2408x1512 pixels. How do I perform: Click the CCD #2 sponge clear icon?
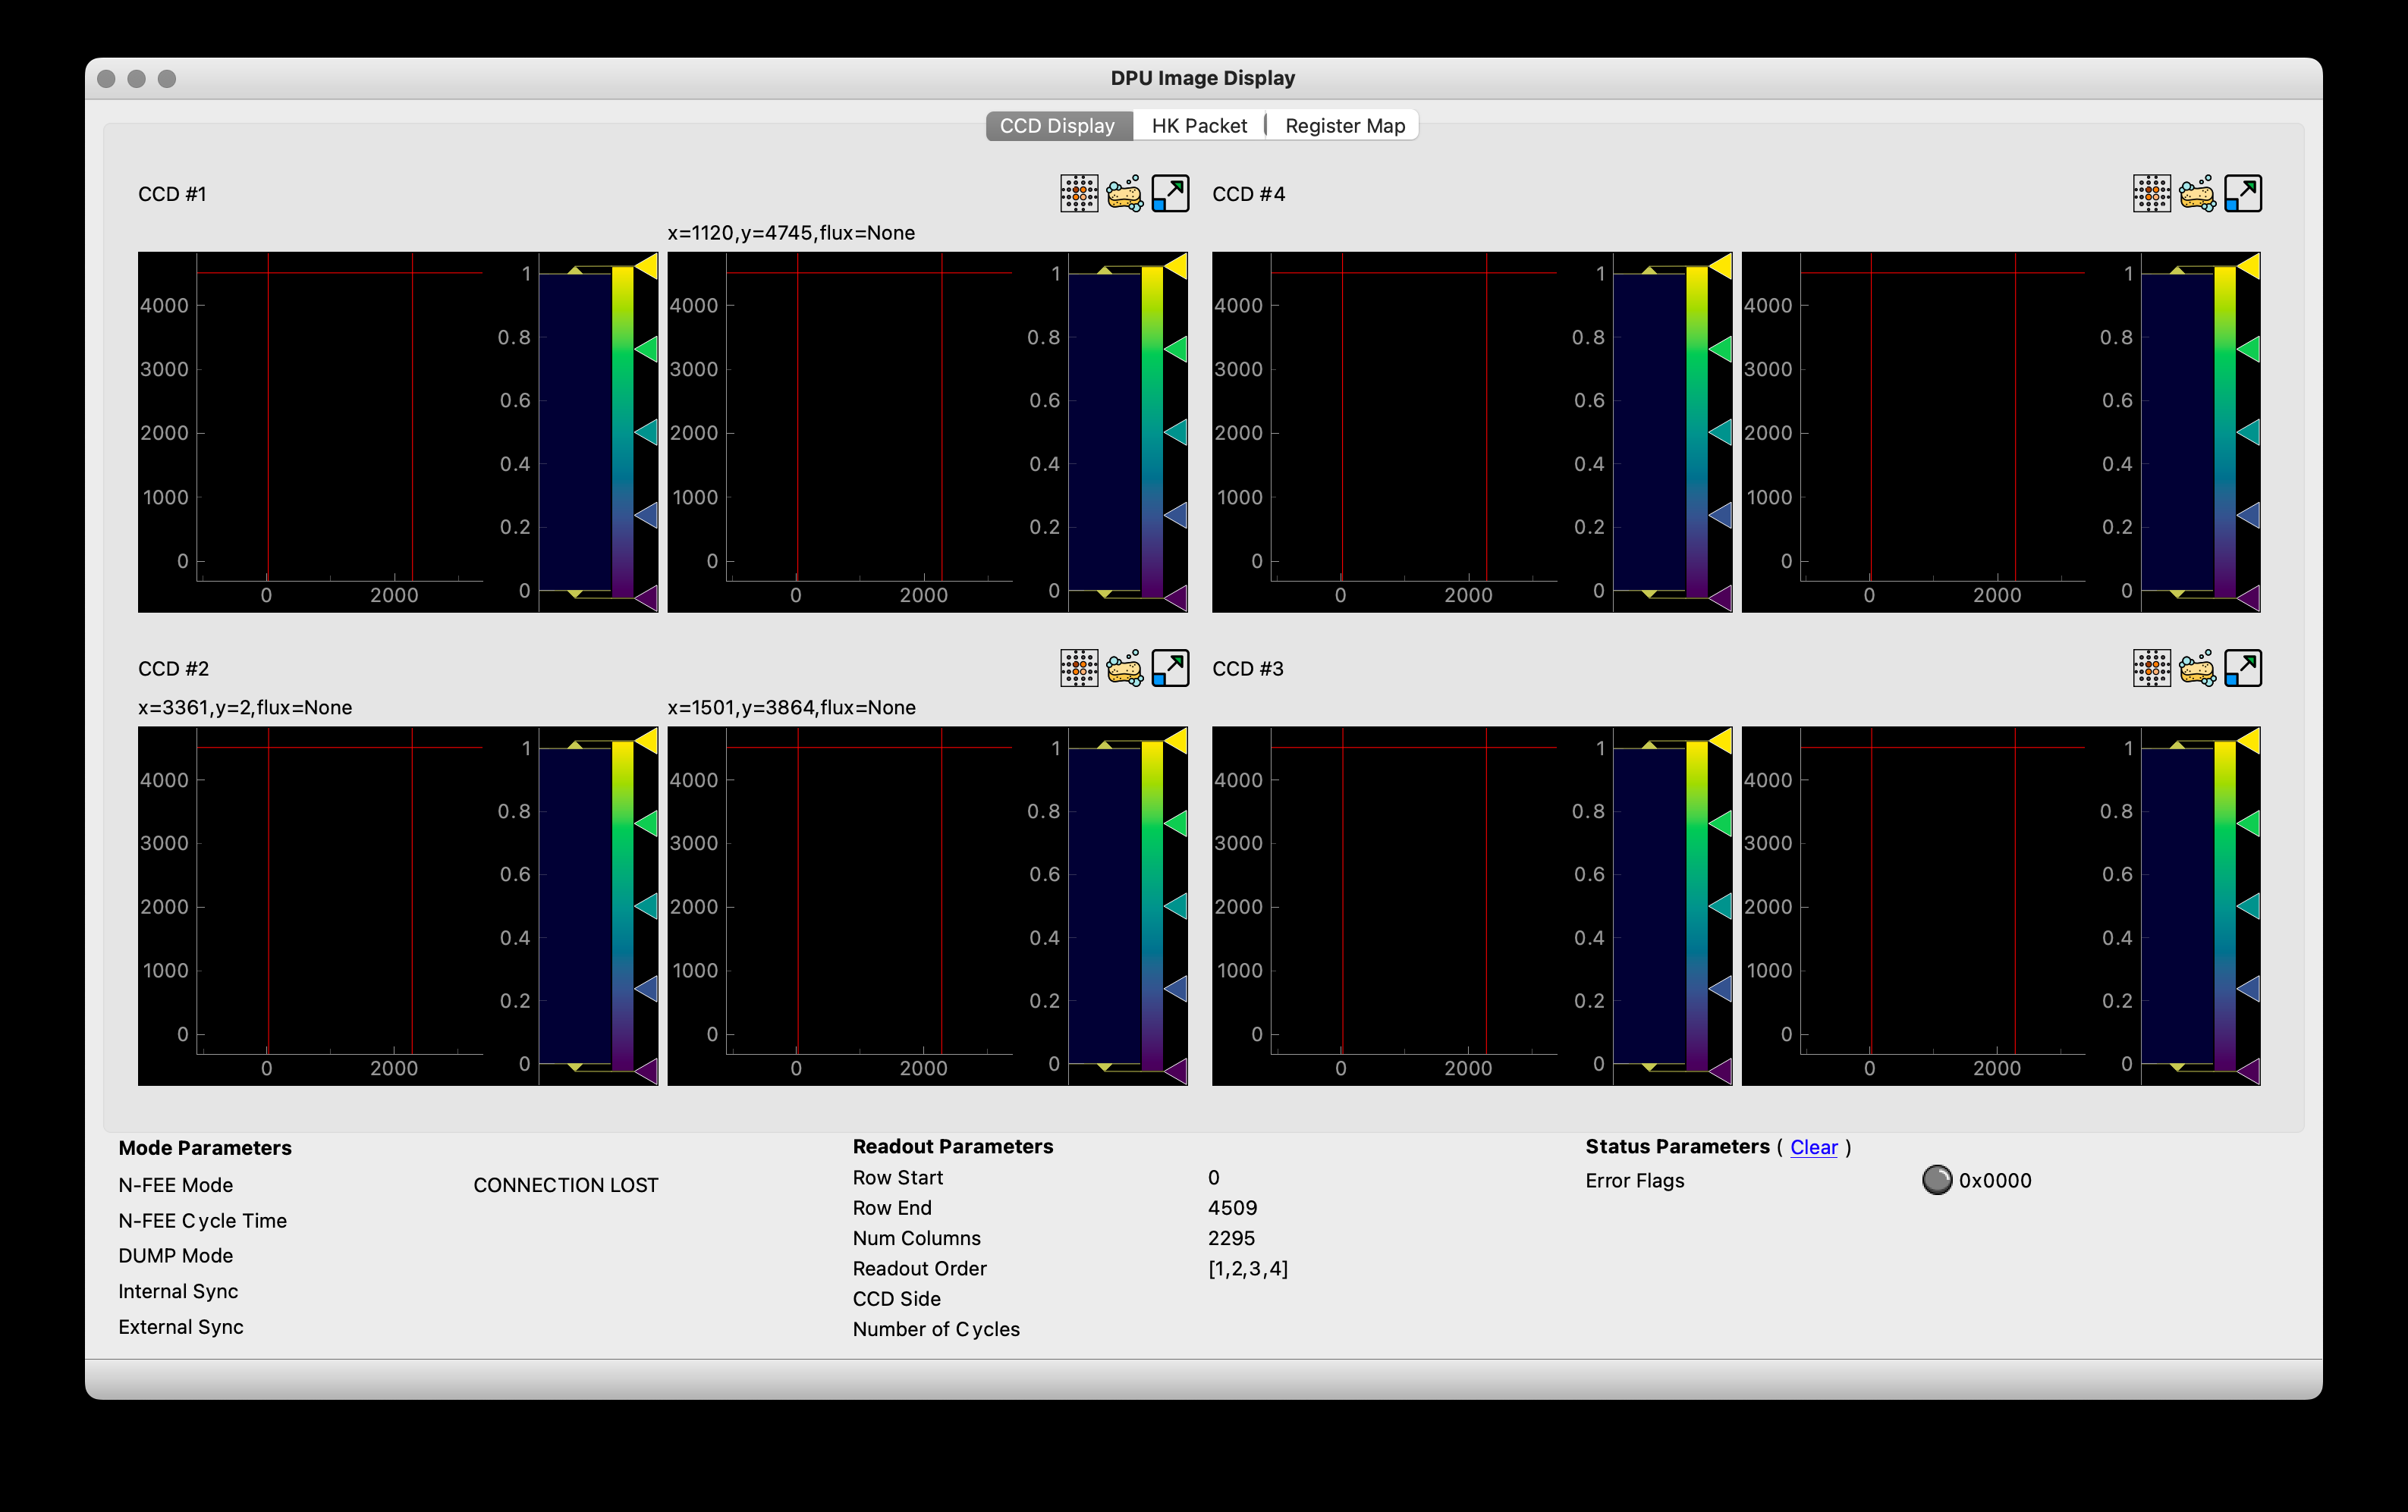(1125, 669)
